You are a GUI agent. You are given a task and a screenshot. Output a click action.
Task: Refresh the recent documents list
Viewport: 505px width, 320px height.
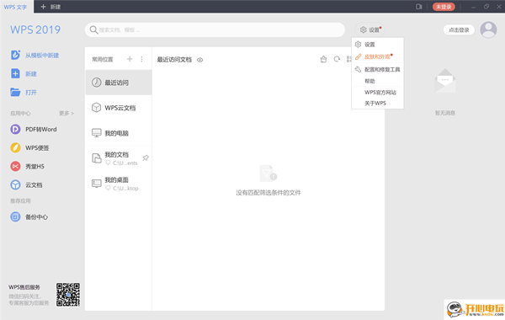337,59
